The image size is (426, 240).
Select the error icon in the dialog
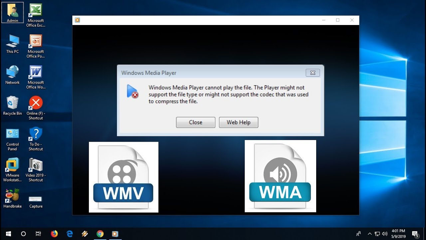pos(132,91)
